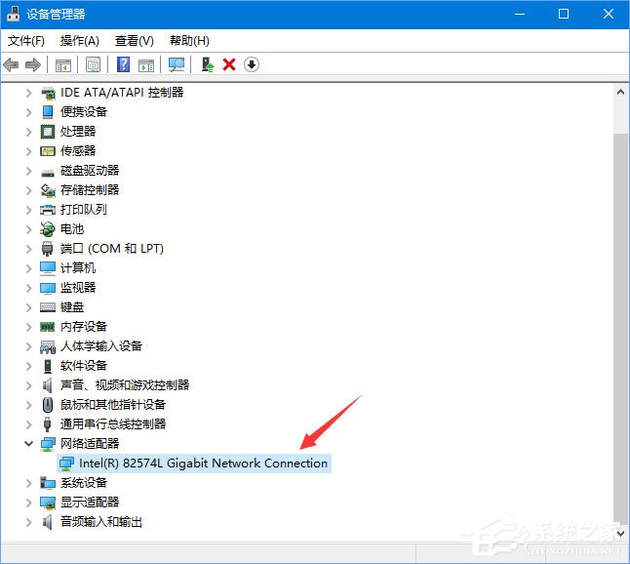This screenshot has height=564, width=630.
Task: Click the 便携设备 device icon
Action: tap(48, 112)
